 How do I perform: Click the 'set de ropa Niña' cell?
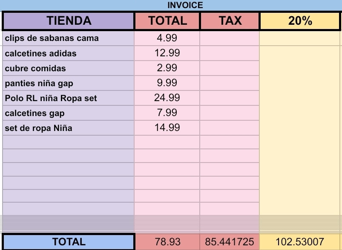point(68,128)
